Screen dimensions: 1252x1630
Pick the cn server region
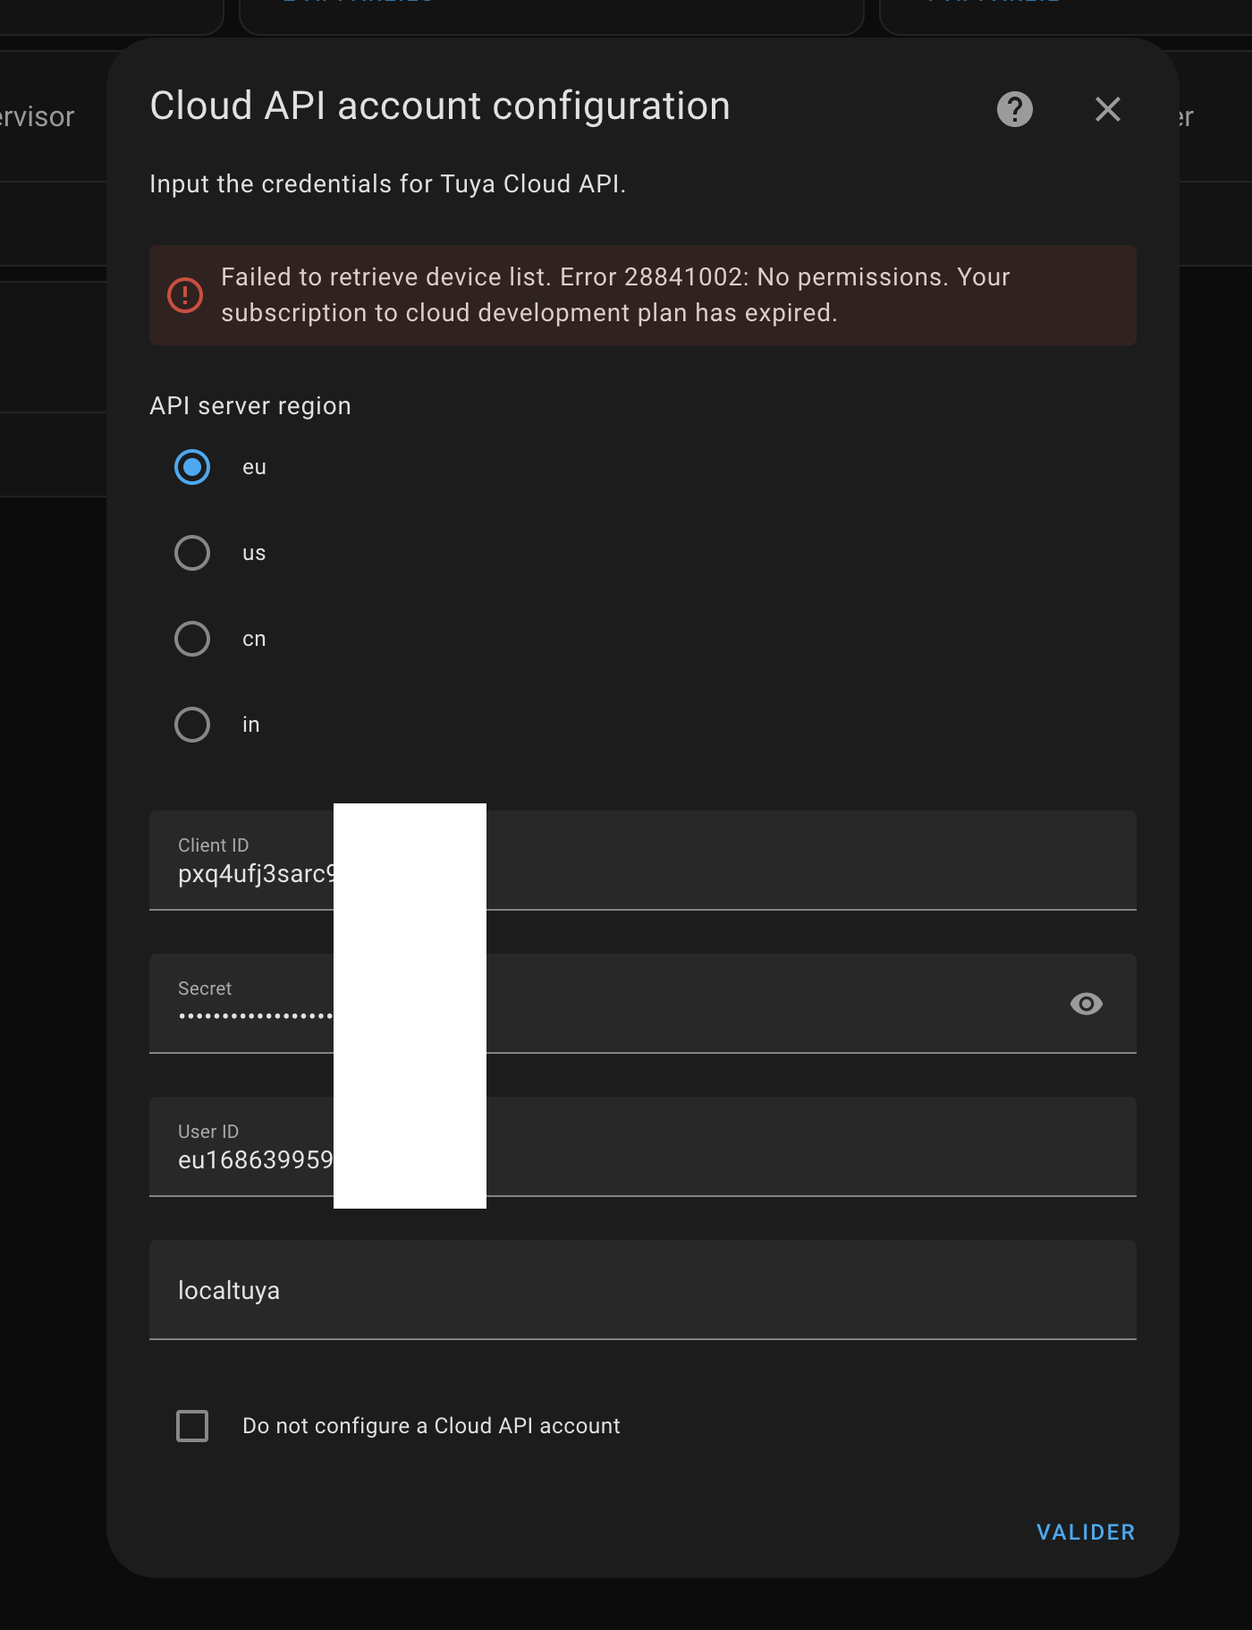(192, 639)
